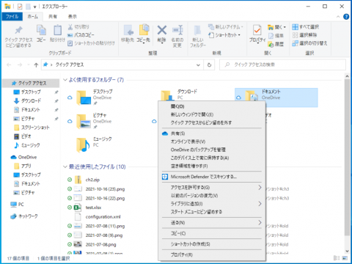
Task: Switch to the 表示 ribbon tab
Action: [x=72, y=16]
